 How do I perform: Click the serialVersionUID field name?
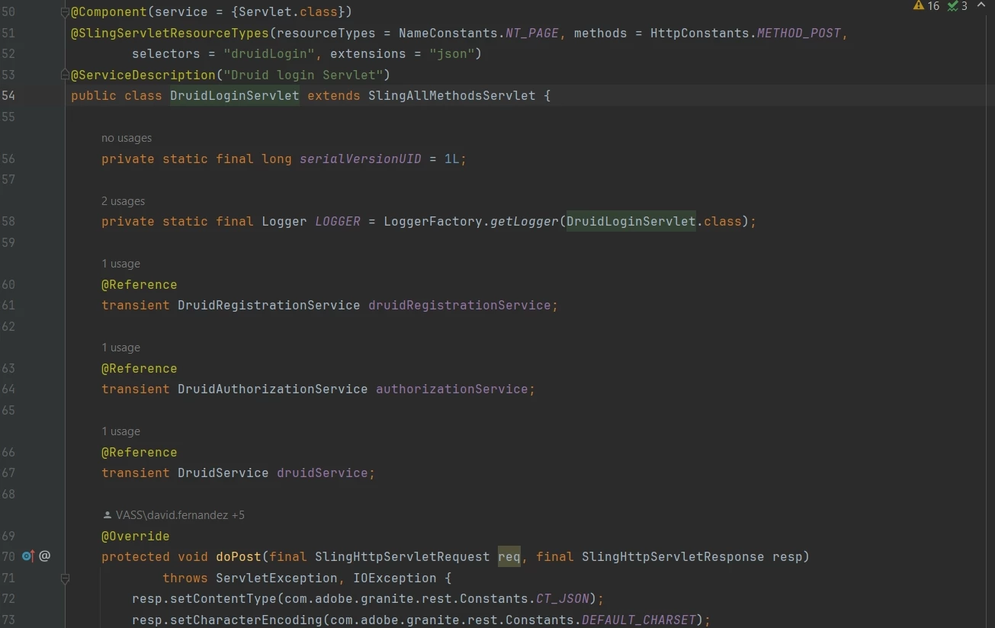click(361, 159)
